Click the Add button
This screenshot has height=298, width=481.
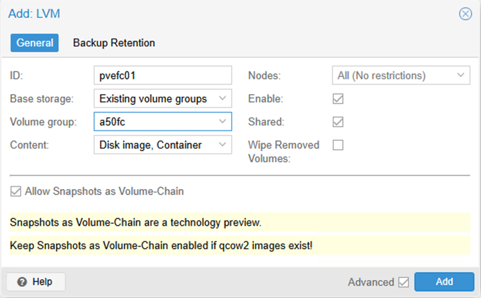coord(444,281)
